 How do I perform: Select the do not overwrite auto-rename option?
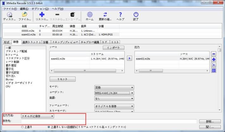click(x=48, y=127)
